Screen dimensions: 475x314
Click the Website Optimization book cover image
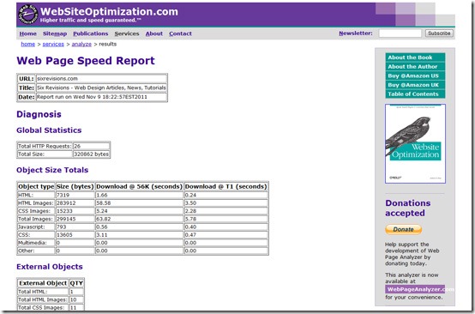click(x=415, y=143)
